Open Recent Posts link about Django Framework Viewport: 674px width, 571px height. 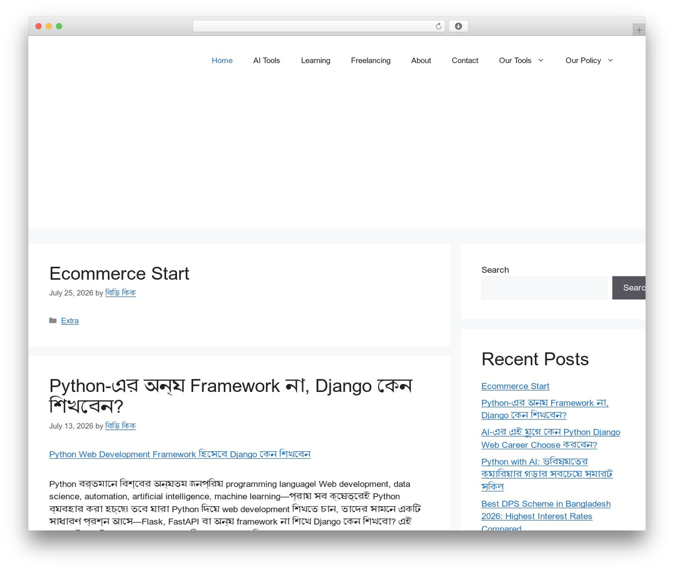(x=545, y=409)
